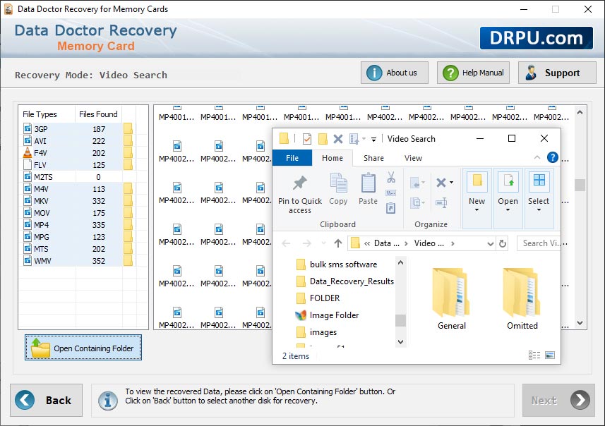This screenshot has height=426, width=605.
Task: Open the About us dialog
Action: [x=395, y=73]
